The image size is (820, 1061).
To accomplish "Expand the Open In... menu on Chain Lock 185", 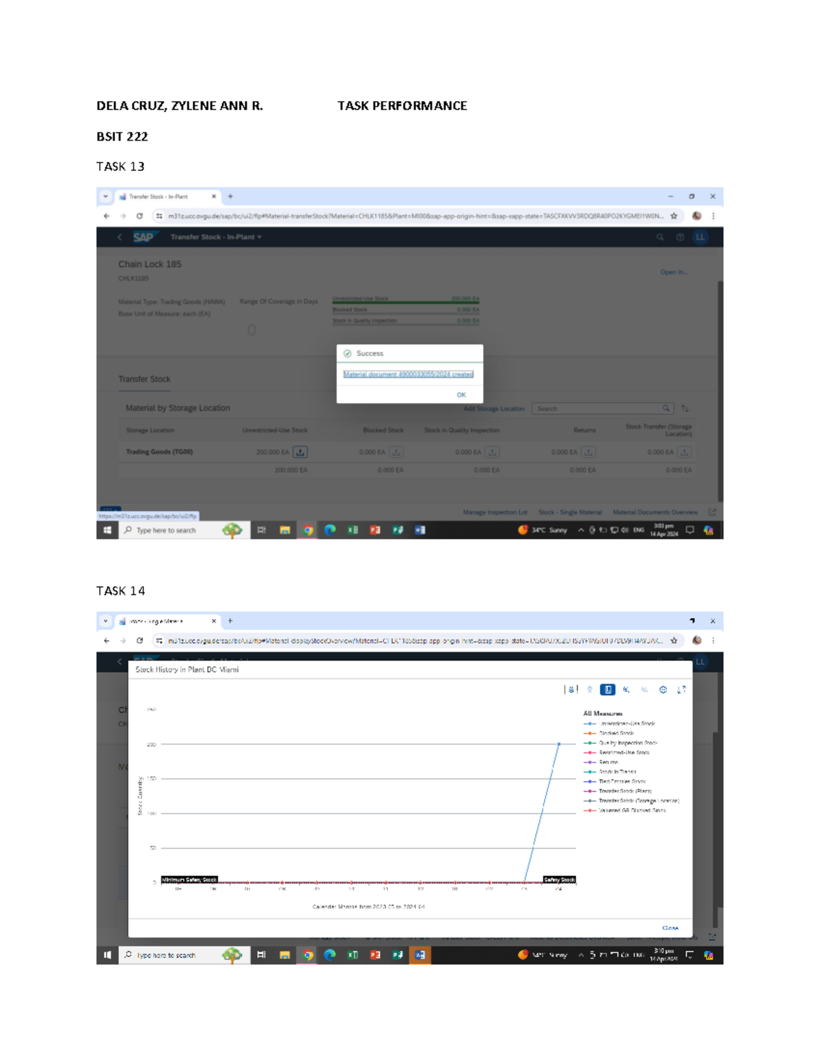I will (674, 272).
